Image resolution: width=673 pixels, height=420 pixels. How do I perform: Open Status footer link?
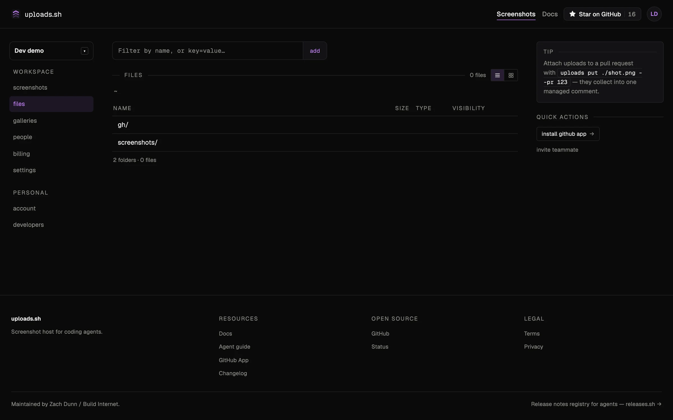tap(380, 347)
